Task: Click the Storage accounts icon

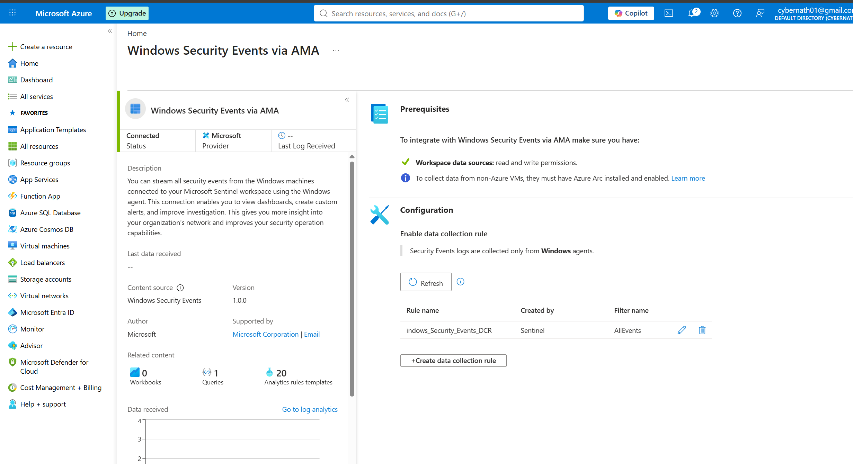Action: pos(12,279)
